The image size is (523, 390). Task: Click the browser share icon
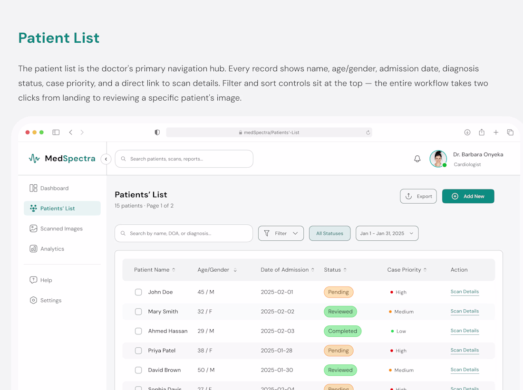click(482, 132)
